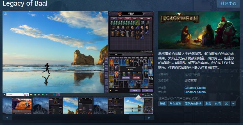Screen dimensions: 243x125
Task: Click the purple game icon in screenshot taskbar
Action: click(x=58, y=94)
